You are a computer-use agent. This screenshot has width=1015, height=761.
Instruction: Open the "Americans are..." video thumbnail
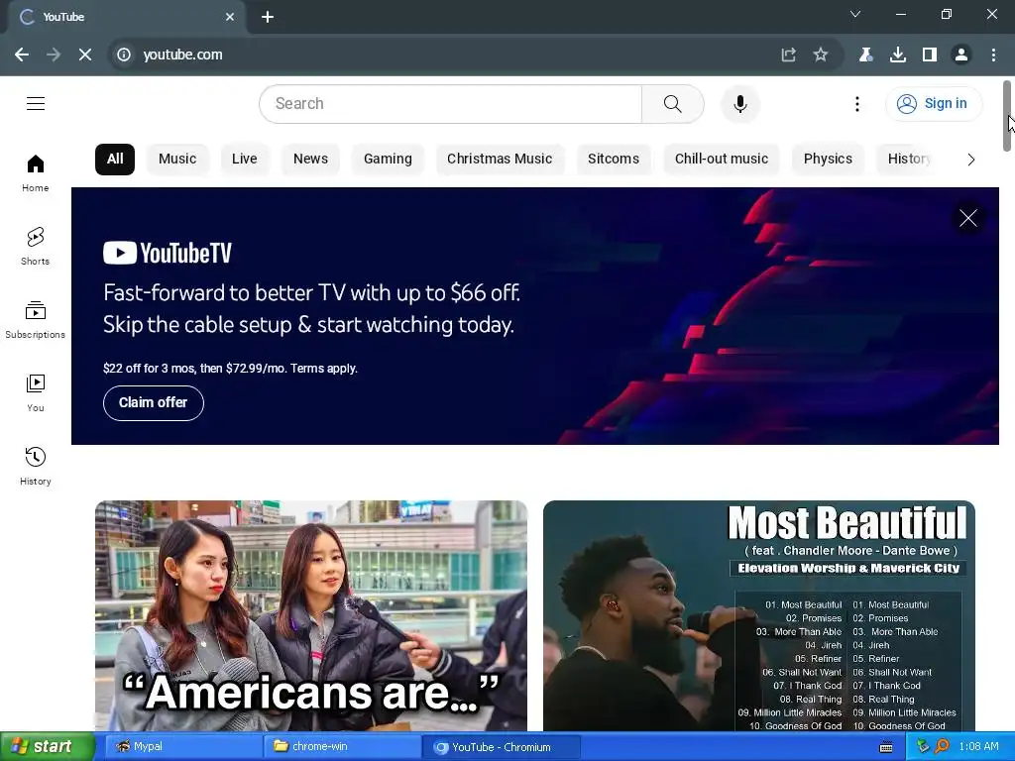311,616
